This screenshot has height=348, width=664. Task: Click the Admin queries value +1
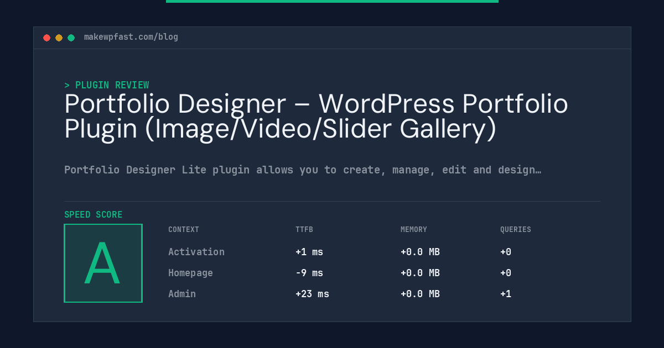point(506,294)
